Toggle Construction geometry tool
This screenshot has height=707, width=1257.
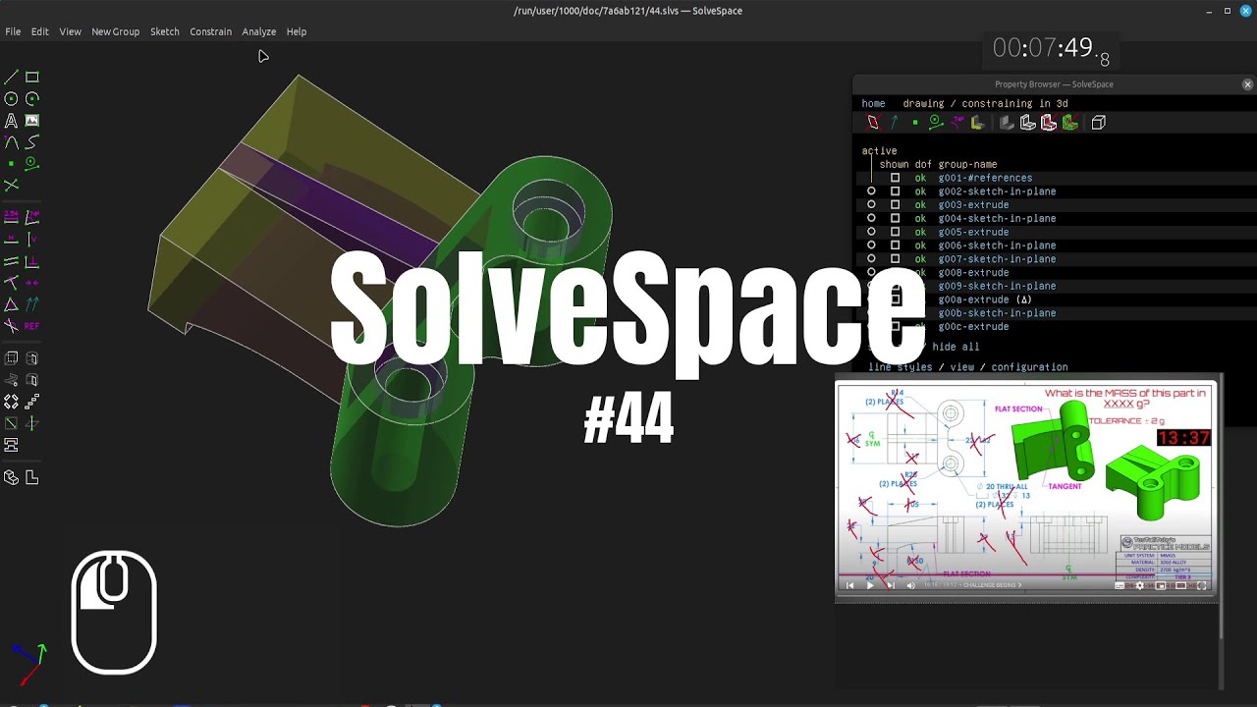32,163
